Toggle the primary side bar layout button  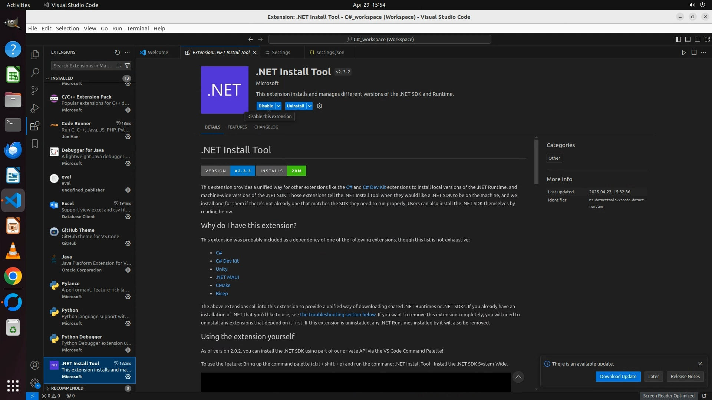click(x=678, y=39)
